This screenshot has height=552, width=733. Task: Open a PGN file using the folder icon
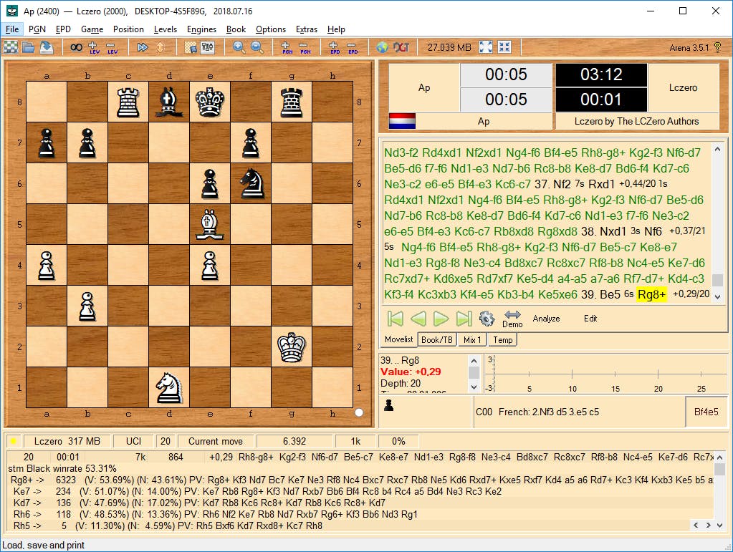pyautogui.click(x=29, y=47)
